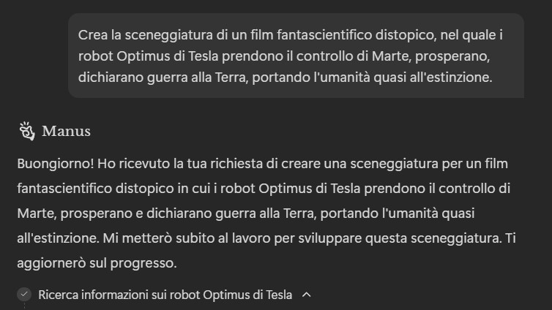Image resolution: width=552 pixels, height=310 pixels.
Task: Click 'portando l'umanità quasi' in Manus reply
Action: [x=398, y=213]
